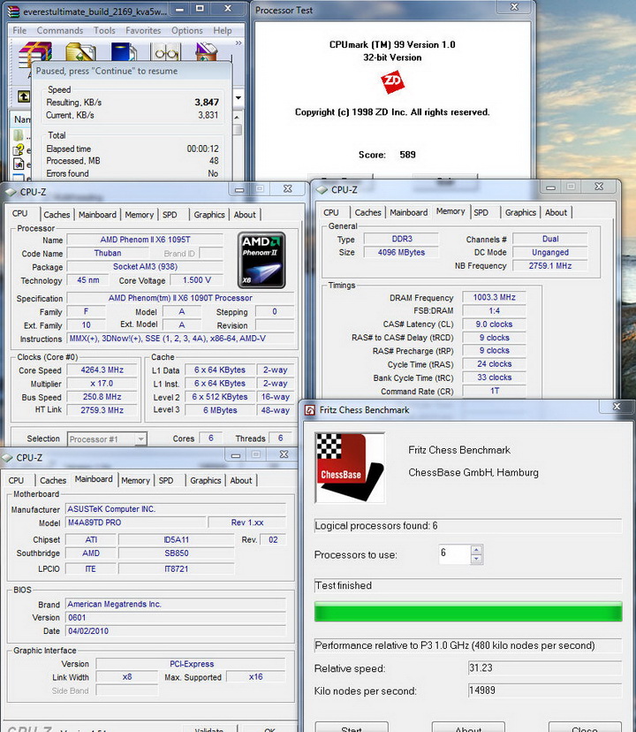Click the CPU-Z title icon in Memory window
This screenshot has width=636, height=732.
(322, 190)
